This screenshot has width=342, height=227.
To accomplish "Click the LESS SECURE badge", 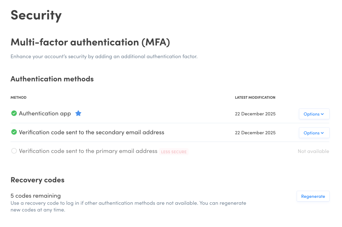I will pos(174,152).
